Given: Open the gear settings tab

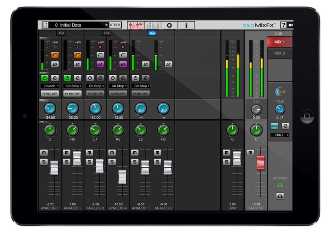Looking at the screenshot, I should point(169,25).
